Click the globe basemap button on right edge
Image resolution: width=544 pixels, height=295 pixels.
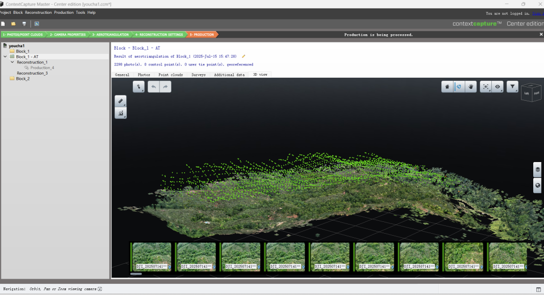[x=537, y=185]
